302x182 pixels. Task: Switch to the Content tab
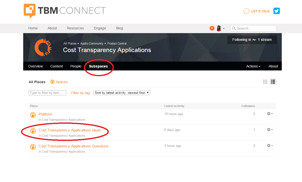57,66
